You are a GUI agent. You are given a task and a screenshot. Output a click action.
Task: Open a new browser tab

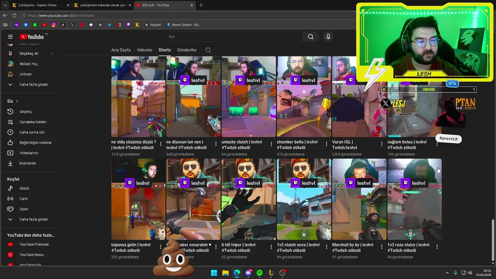pos(201,5)
